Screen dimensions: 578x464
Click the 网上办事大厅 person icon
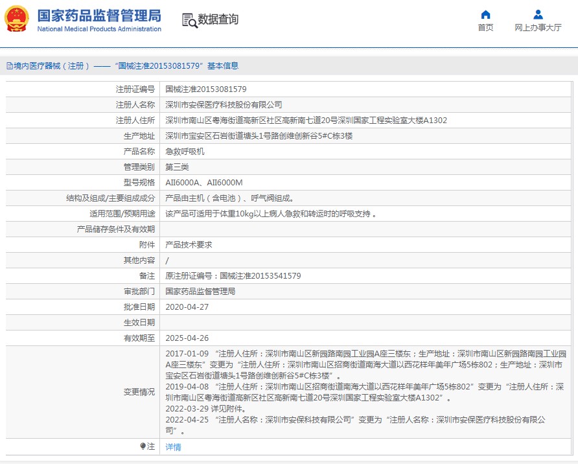click(538, 14)
